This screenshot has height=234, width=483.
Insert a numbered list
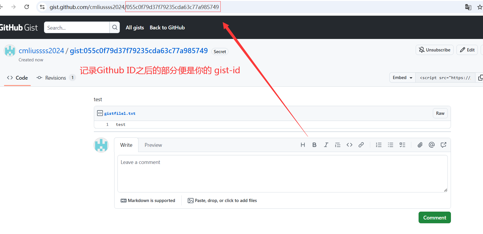(x=379, y=145)
